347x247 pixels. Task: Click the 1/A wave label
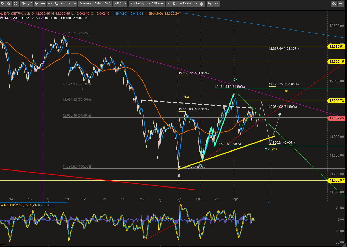[187, 97]
